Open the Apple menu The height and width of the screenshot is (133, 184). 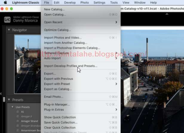click(x=5, y=2)
